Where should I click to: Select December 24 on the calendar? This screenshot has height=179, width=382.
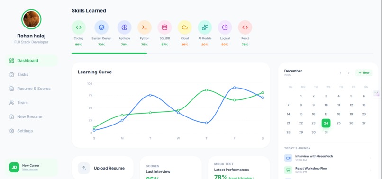(326, 123)
